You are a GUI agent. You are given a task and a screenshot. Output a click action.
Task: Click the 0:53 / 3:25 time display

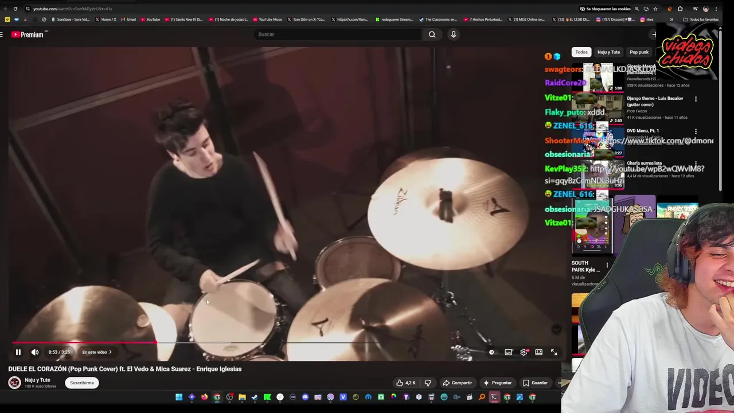click(59, 352)
